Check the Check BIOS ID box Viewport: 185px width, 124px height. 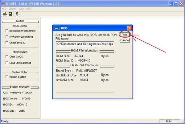point(7,43)
